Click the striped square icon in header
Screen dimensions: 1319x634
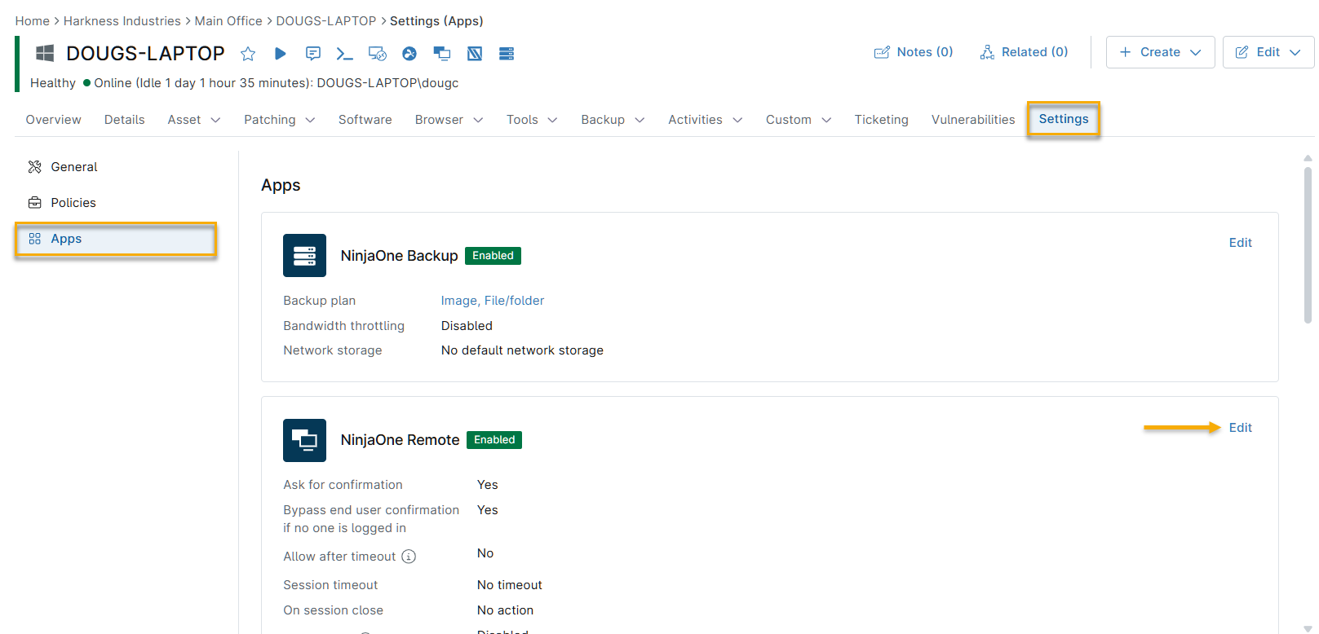coord(475,54)
